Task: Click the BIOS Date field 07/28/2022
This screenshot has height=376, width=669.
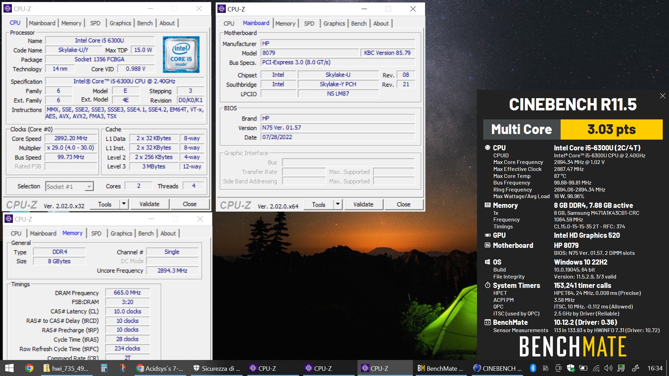Action: click(338, 137)
